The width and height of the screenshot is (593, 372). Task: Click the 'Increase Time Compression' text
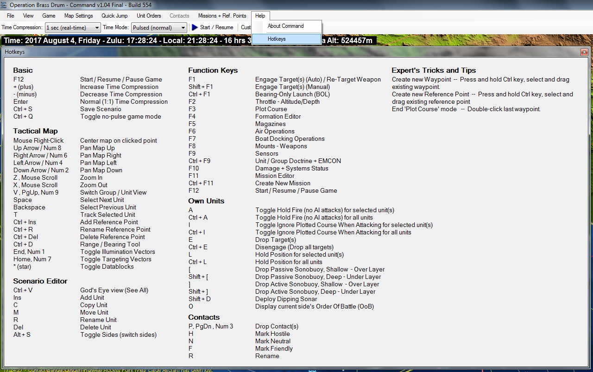coord(119,87)
